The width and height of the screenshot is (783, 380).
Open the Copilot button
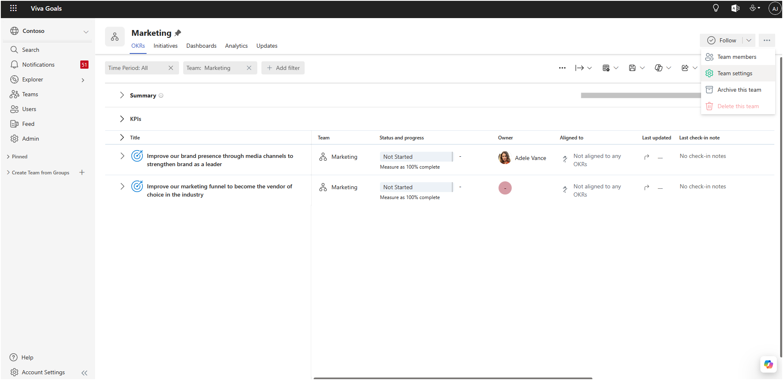(768, 364)
